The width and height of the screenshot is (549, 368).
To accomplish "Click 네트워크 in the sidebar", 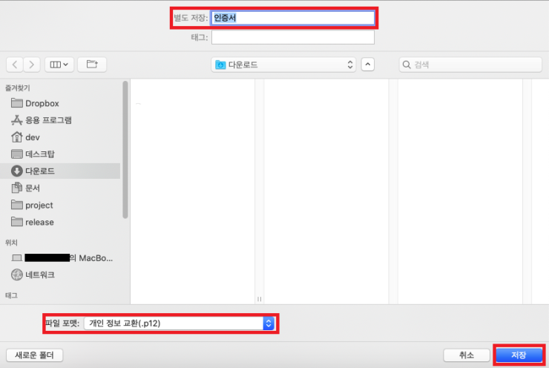I will coord(39,275).
